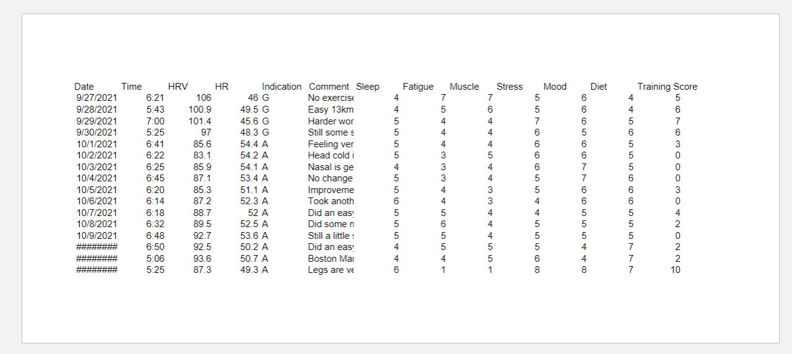This screenshot has width=792, height=354.
Task: Select the HR value 45.6
Action: pos(249,121)
